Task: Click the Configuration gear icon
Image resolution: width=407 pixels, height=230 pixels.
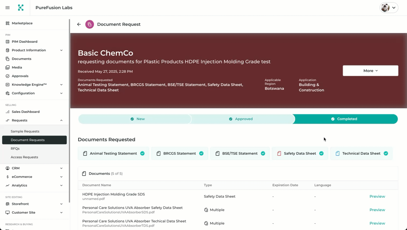Action: [x=8, y=93]
